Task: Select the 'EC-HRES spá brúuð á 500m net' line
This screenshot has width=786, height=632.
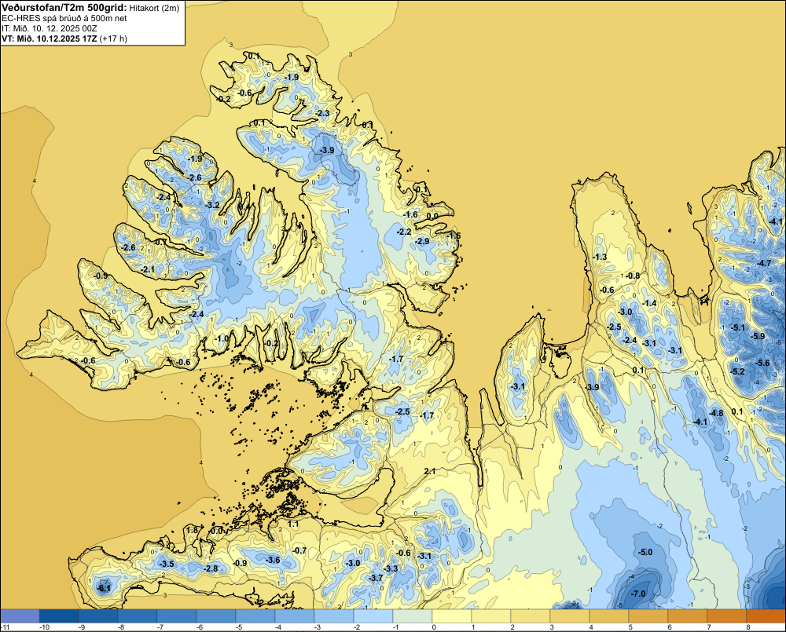Action: click(x=64, y=19)
